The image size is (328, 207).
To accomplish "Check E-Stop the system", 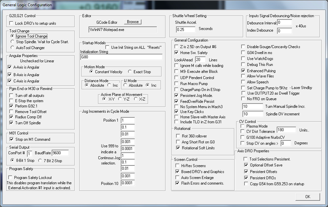I will [x=11, y=101].
